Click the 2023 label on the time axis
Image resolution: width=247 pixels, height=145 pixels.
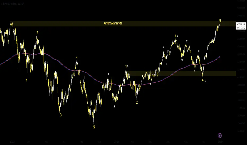[x=116, y=142]
